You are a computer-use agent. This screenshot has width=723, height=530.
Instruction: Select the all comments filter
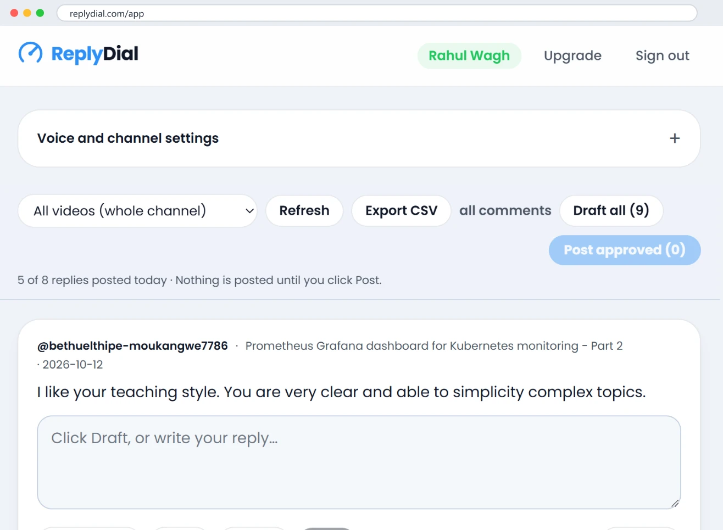(x=505, y=211)
